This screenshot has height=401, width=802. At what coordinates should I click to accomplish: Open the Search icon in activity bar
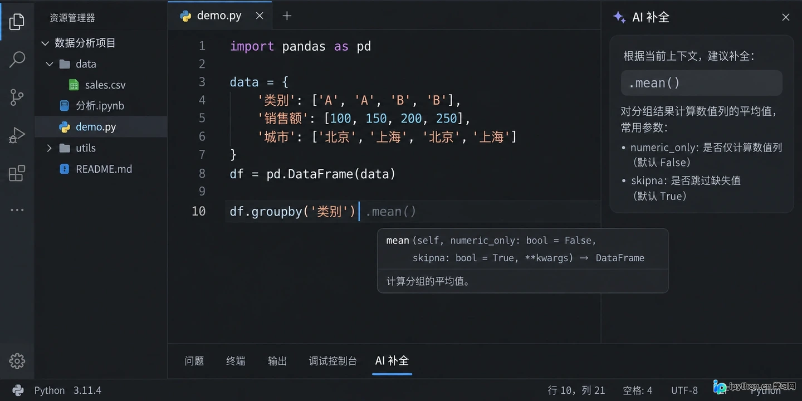17,59
